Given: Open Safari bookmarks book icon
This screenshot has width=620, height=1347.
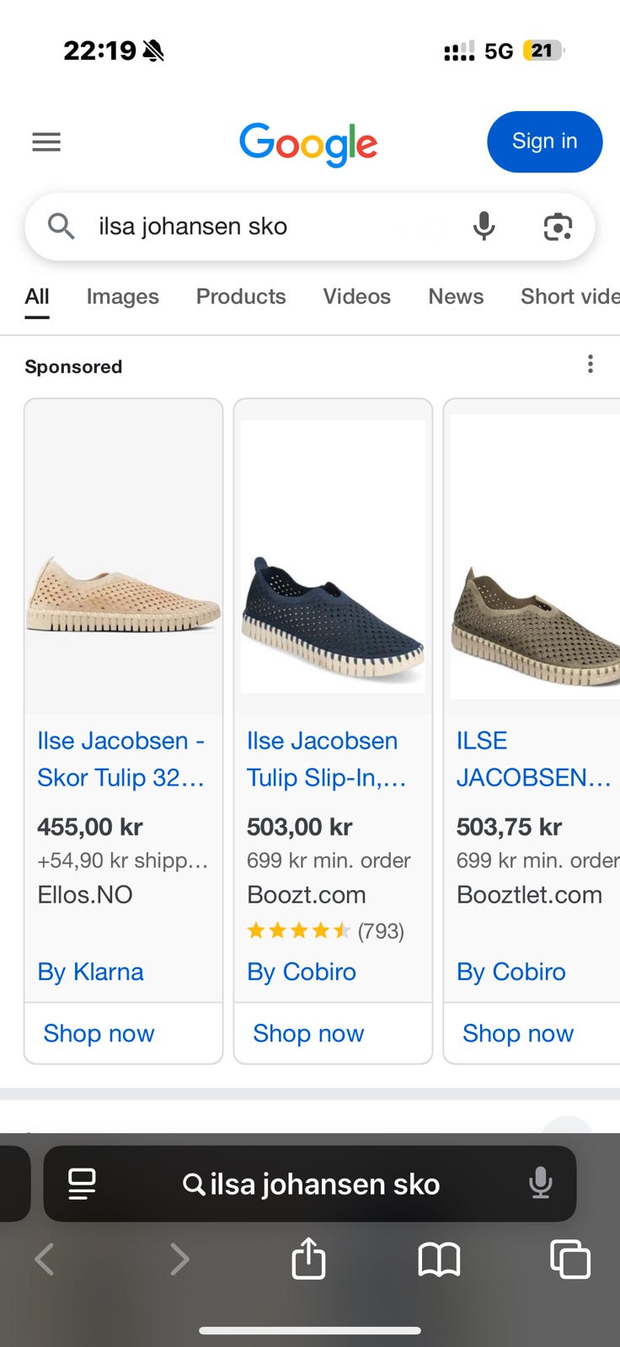Looking at the screenshot, I should tap(439, 1259).
